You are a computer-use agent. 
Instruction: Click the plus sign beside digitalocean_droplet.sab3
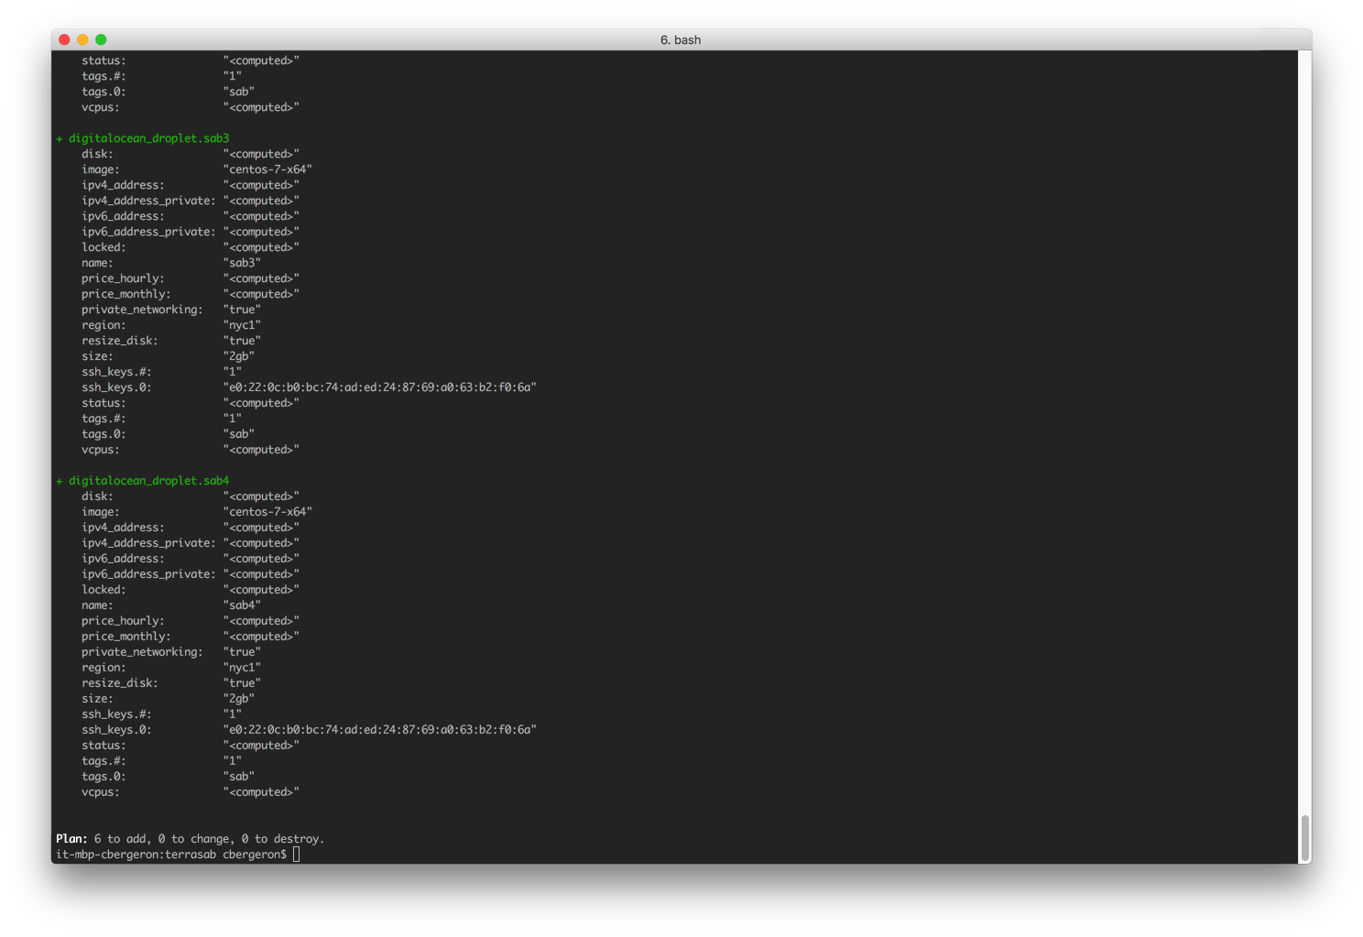point(59,137)
